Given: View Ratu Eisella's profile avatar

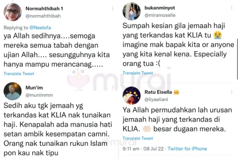Looking at the screenshot, I should click(131, 95).
